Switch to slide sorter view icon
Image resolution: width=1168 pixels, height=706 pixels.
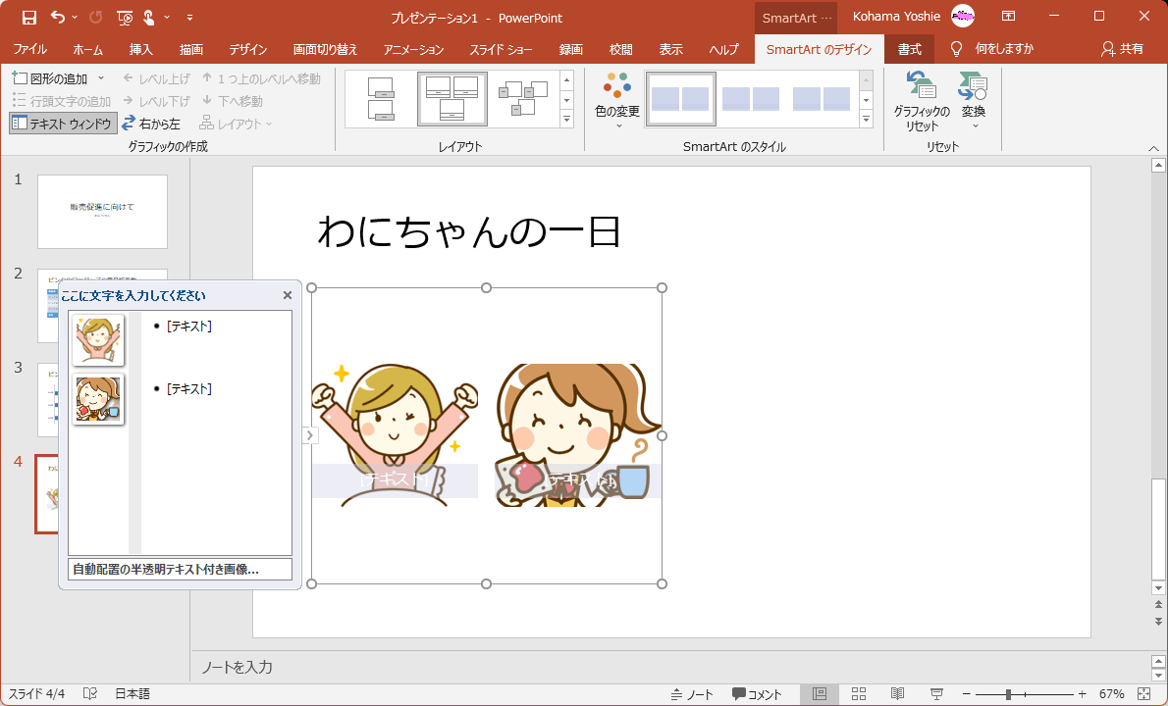[x=858, y=694]
